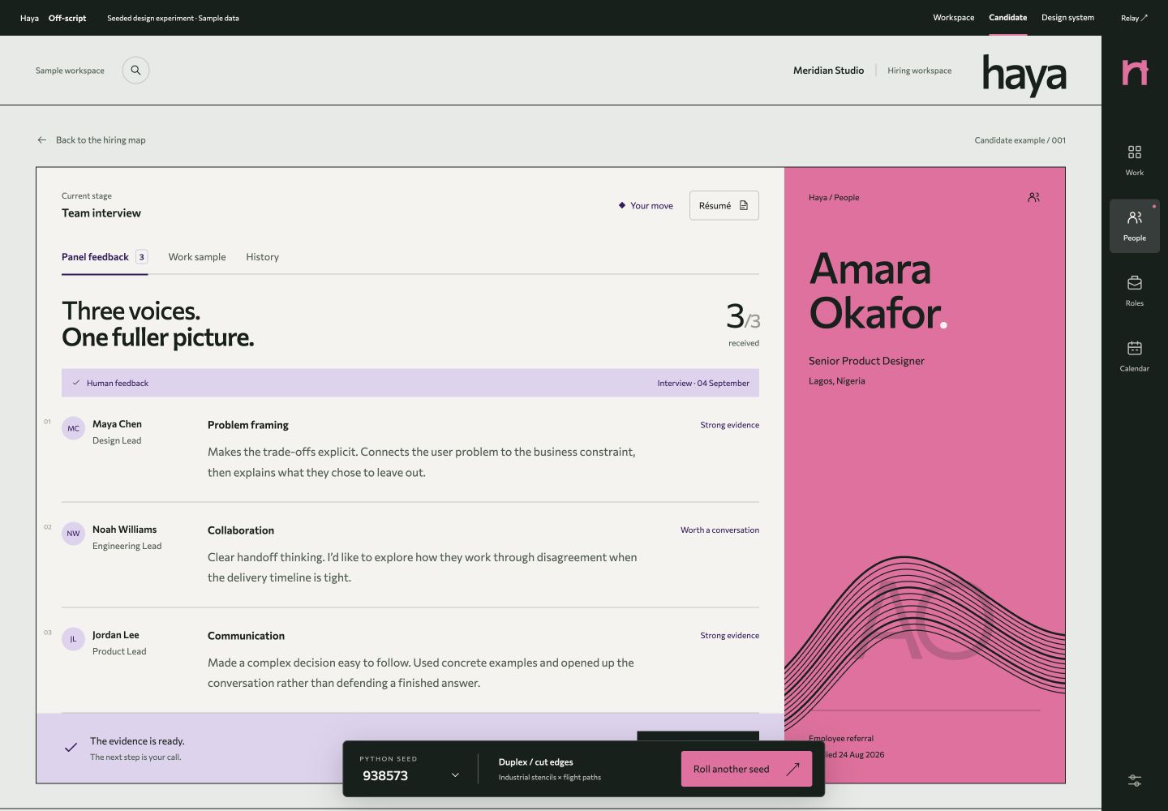Expand the Python seed dropdown chevron
Viewport: 1168px width, 811px height.
(455, 775)
